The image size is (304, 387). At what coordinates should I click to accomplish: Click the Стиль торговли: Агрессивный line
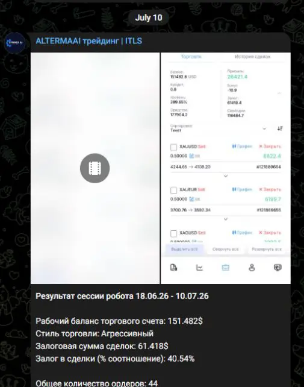point(95,334)
